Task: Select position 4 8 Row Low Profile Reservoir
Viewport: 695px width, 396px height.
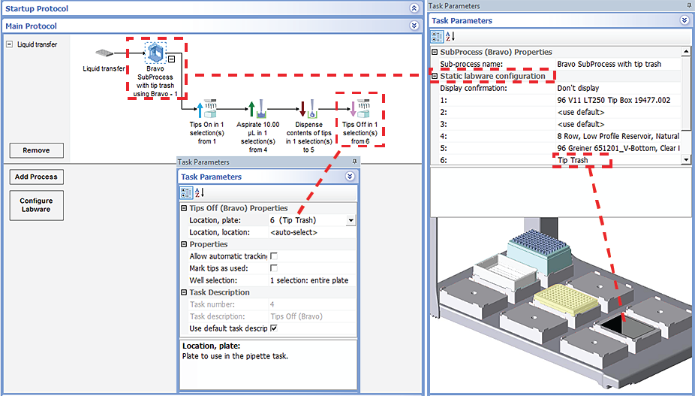Action: tap(618, 136)
